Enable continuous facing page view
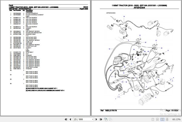 click(x=167, y=119)
